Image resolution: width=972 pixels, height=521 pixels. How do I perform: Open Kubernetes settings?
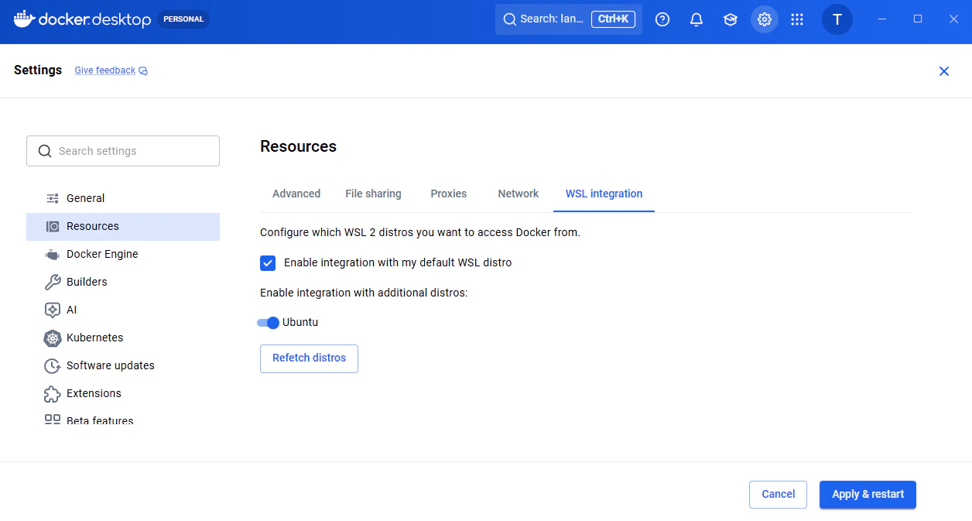click(x=123, y=338)
